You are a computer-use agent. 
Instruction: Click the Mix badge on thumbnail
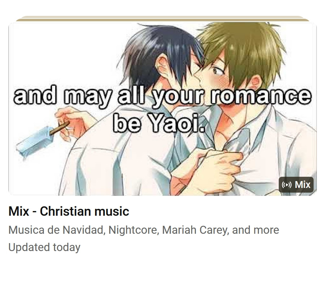[296, 185]
